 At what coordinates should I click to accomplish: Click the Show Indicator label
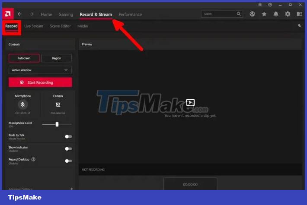(x=18, y=147)
